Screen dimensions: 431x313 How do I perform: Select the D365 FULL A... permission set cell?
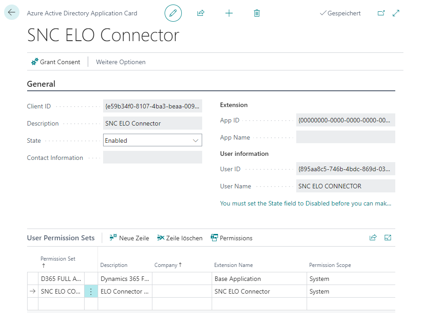tap(61, 279)
